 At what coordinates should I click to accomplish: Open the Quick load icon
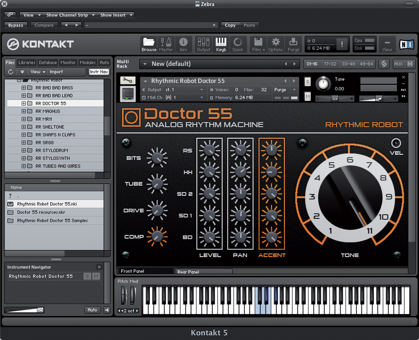coord(237,44)
